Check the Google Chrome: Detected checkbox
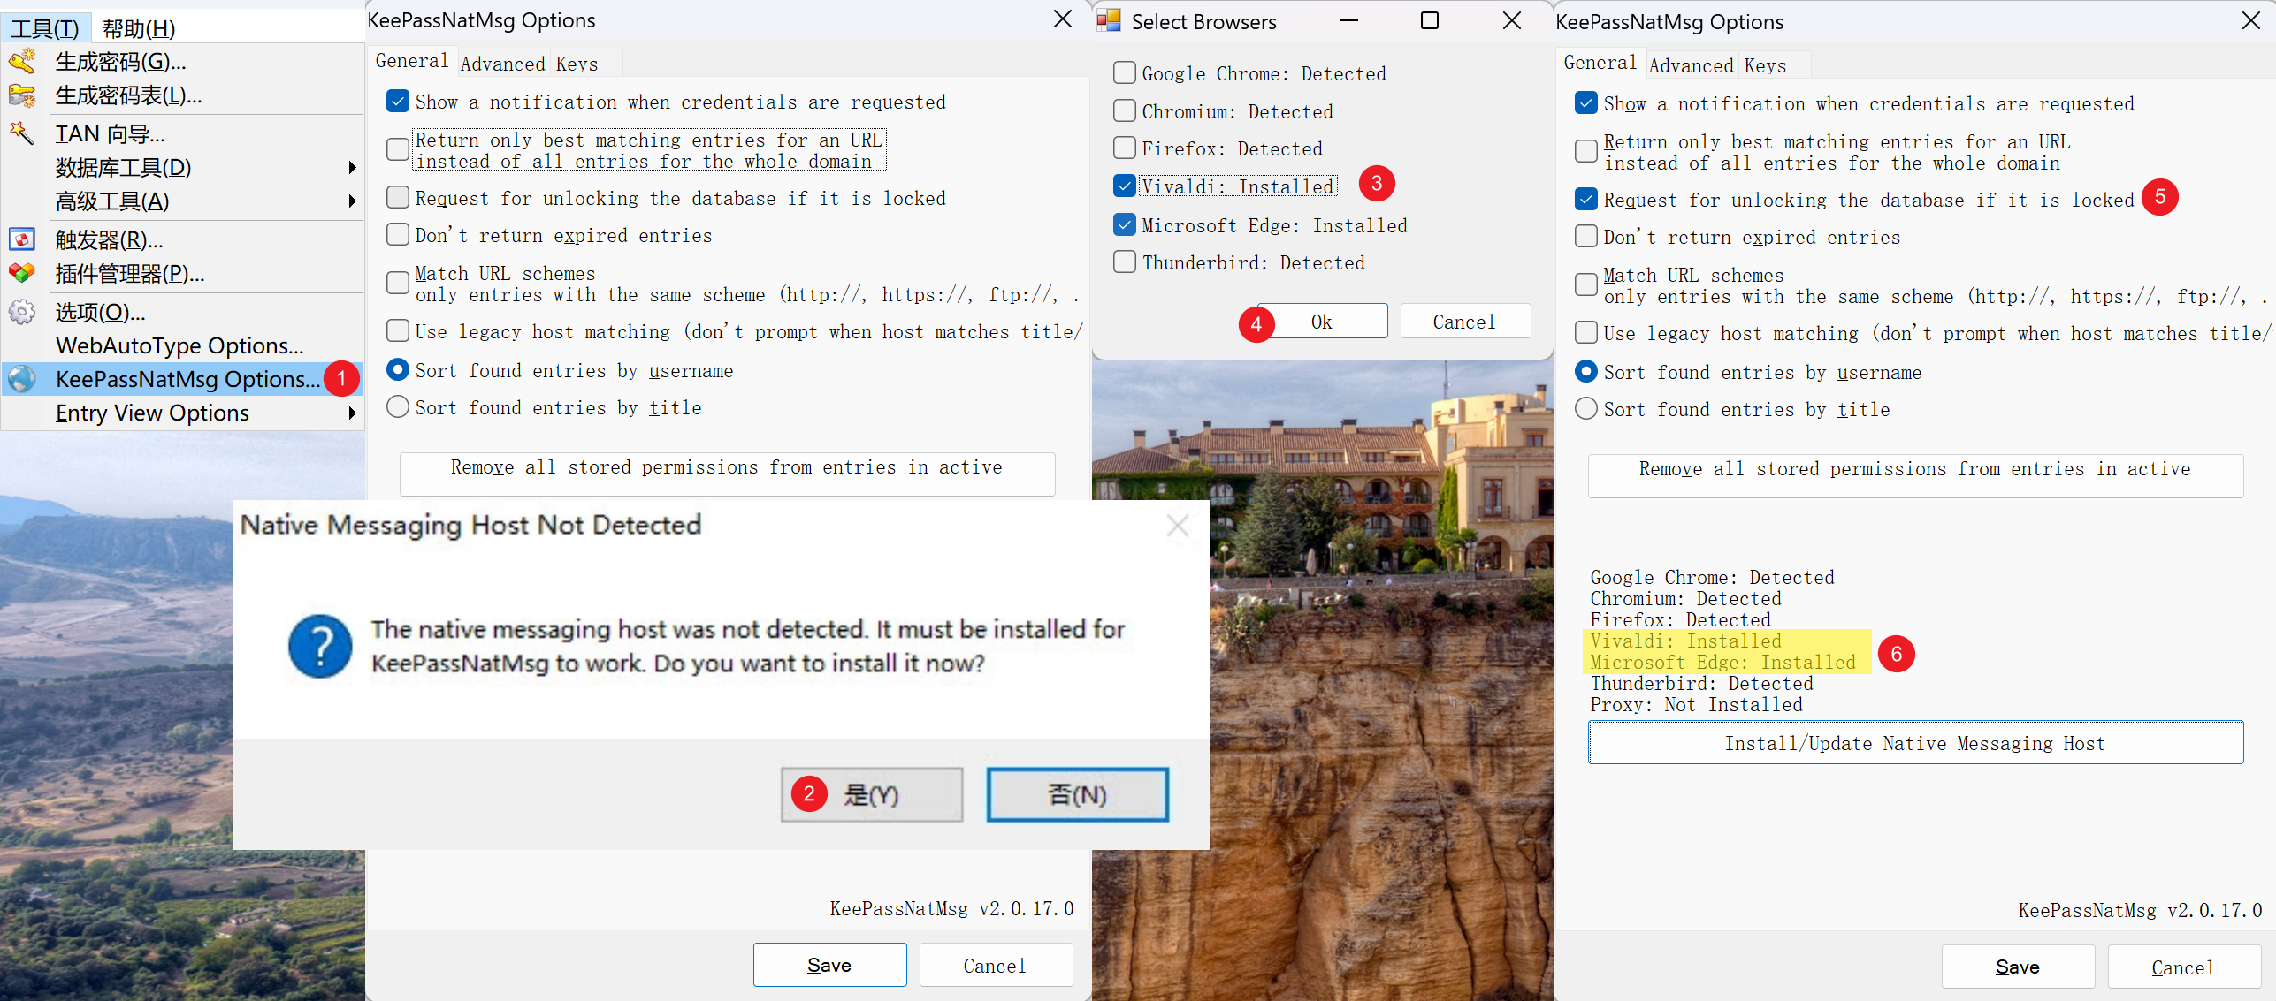The width and height of the screenshot is (2276, 1001). (x=1124, y=73)
